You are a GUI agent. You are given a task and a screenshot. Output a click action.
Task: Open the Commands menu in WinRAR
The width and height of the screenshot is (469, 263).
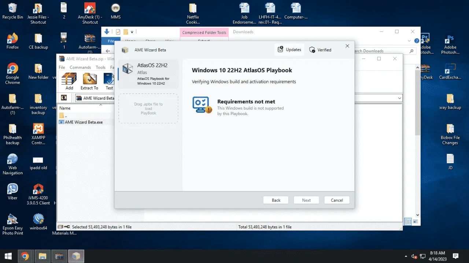pyautogui.click(x=80, y=67)
